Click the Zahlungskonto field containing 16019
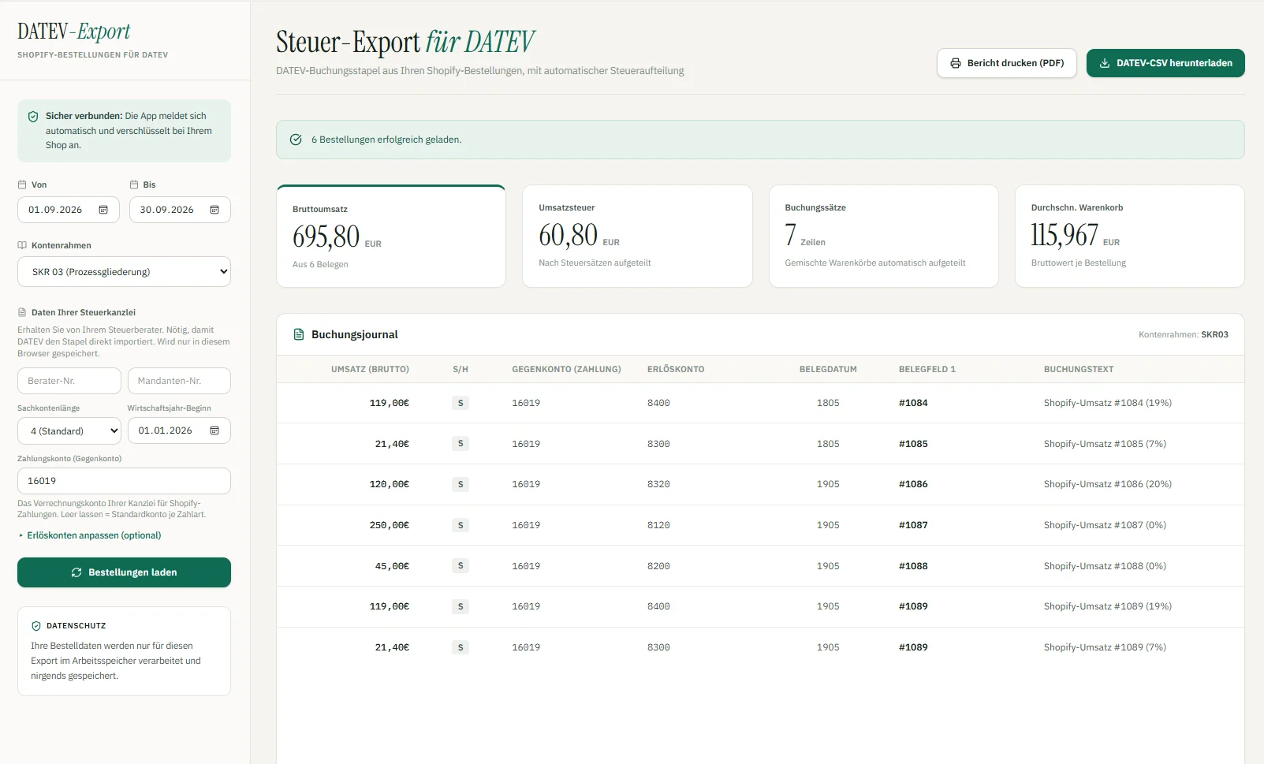The image size is (1264, 764). click(124, 481)
